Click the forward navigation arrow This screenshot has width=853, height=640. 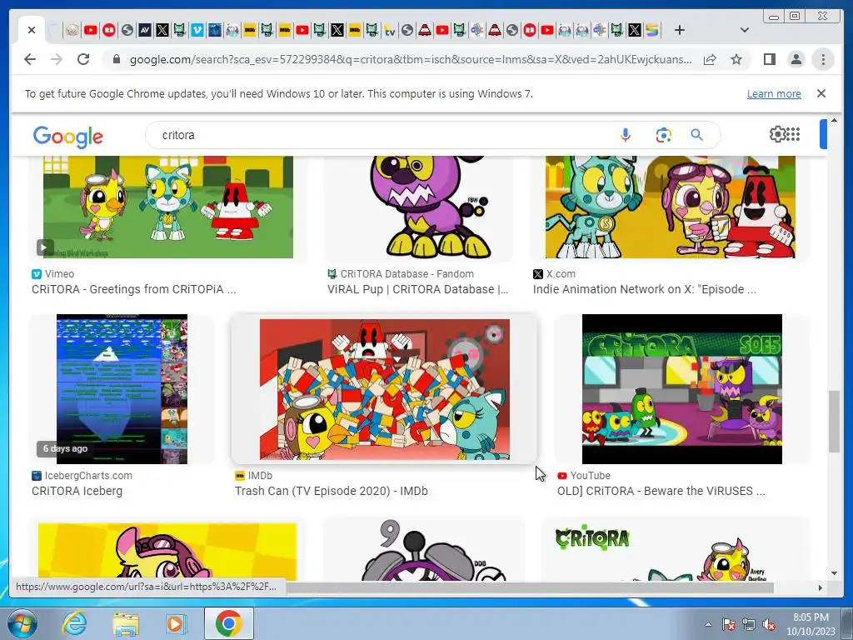tap(57, 59)
